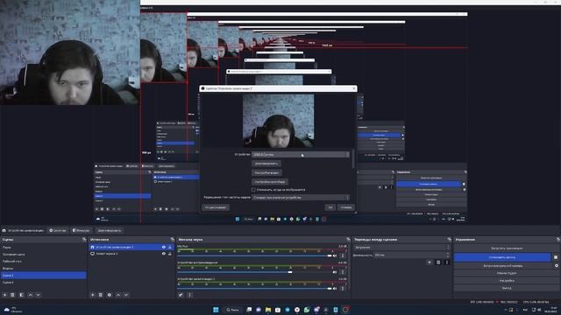The width and height of the screenshot is (561, 315).
Task: Tick deactivate-when-not-showing checkbox in properties dialog
Action: (253, 190)
